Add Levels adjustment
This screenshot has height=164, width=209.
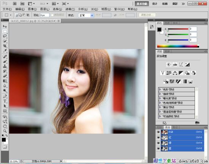pyautogui.click(x=175, y=65)
